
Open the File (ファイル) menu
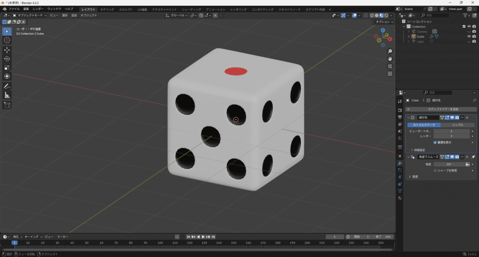click(x=14, y=9)
